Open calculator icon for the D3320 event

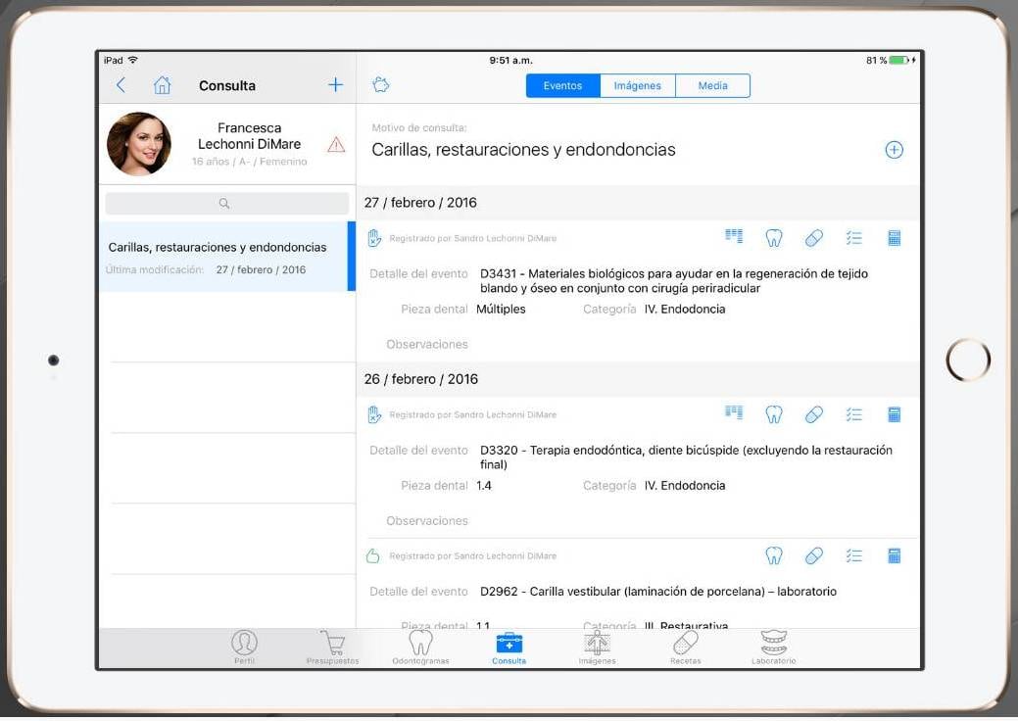pos(894,414)
